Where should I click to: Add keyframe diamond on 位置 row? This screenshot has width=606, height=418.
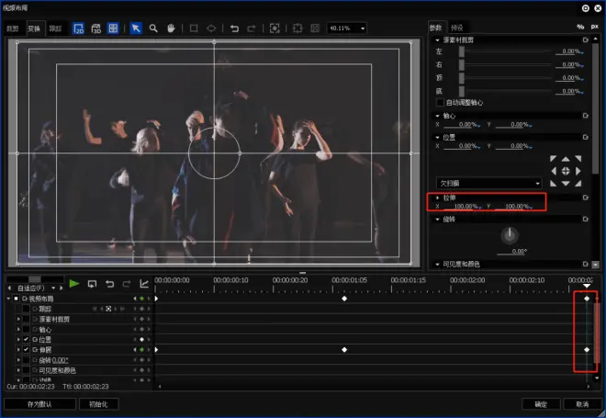[x=141, y=340]
